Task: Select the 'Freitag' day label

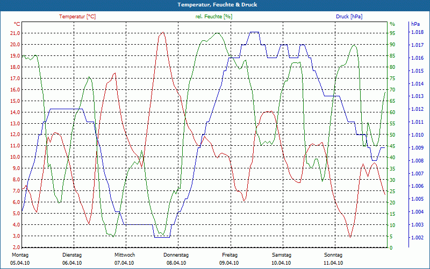Action: coord(230,255)
